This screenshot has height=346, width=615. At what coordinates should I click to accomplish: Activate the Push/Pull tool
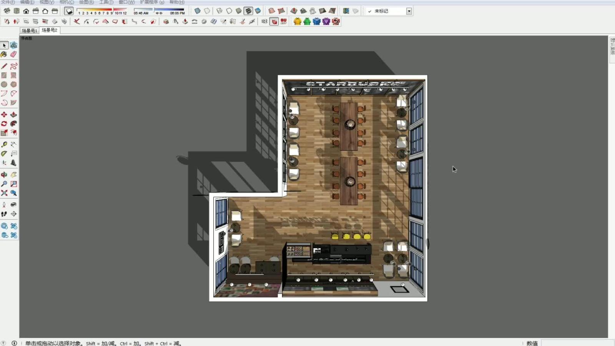pyautogui.click(x=14, y=115)
